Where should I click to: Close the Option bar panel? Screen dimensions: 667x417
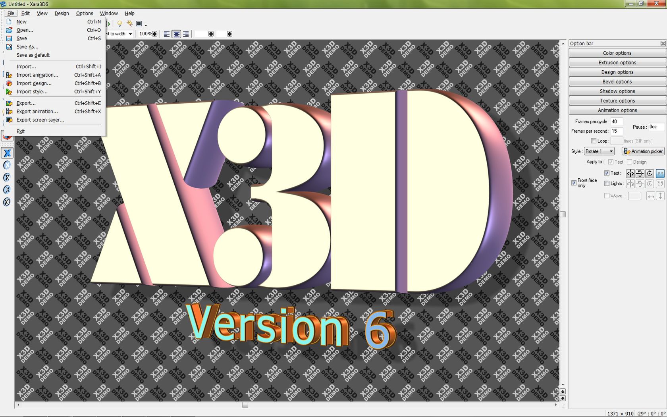[x=663, y=43]
